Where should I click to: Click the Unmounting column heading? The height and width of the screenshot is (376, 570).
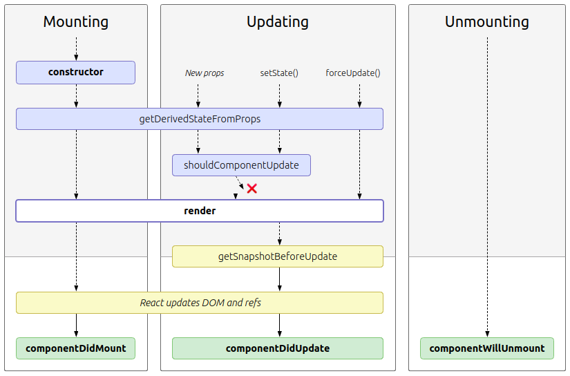coord(487,22)
